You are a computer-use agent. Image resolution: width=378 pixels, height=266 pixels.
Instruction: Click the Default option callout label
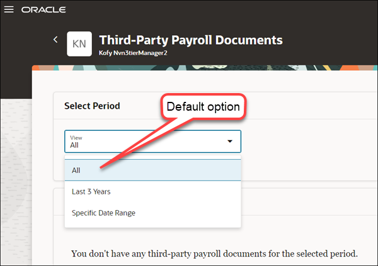[x=204, y=107]
